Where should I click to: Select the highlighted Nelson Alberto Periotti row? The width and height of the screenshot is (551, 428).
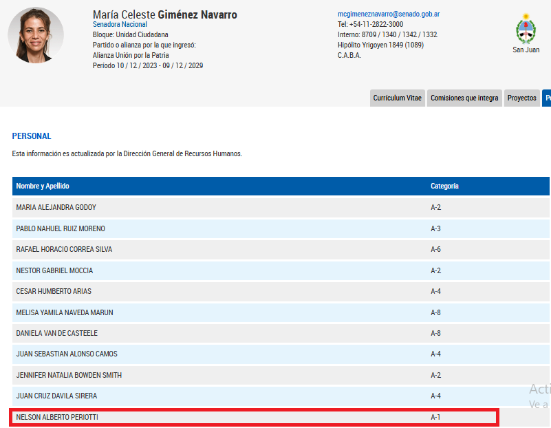click(x=57, y=417)
